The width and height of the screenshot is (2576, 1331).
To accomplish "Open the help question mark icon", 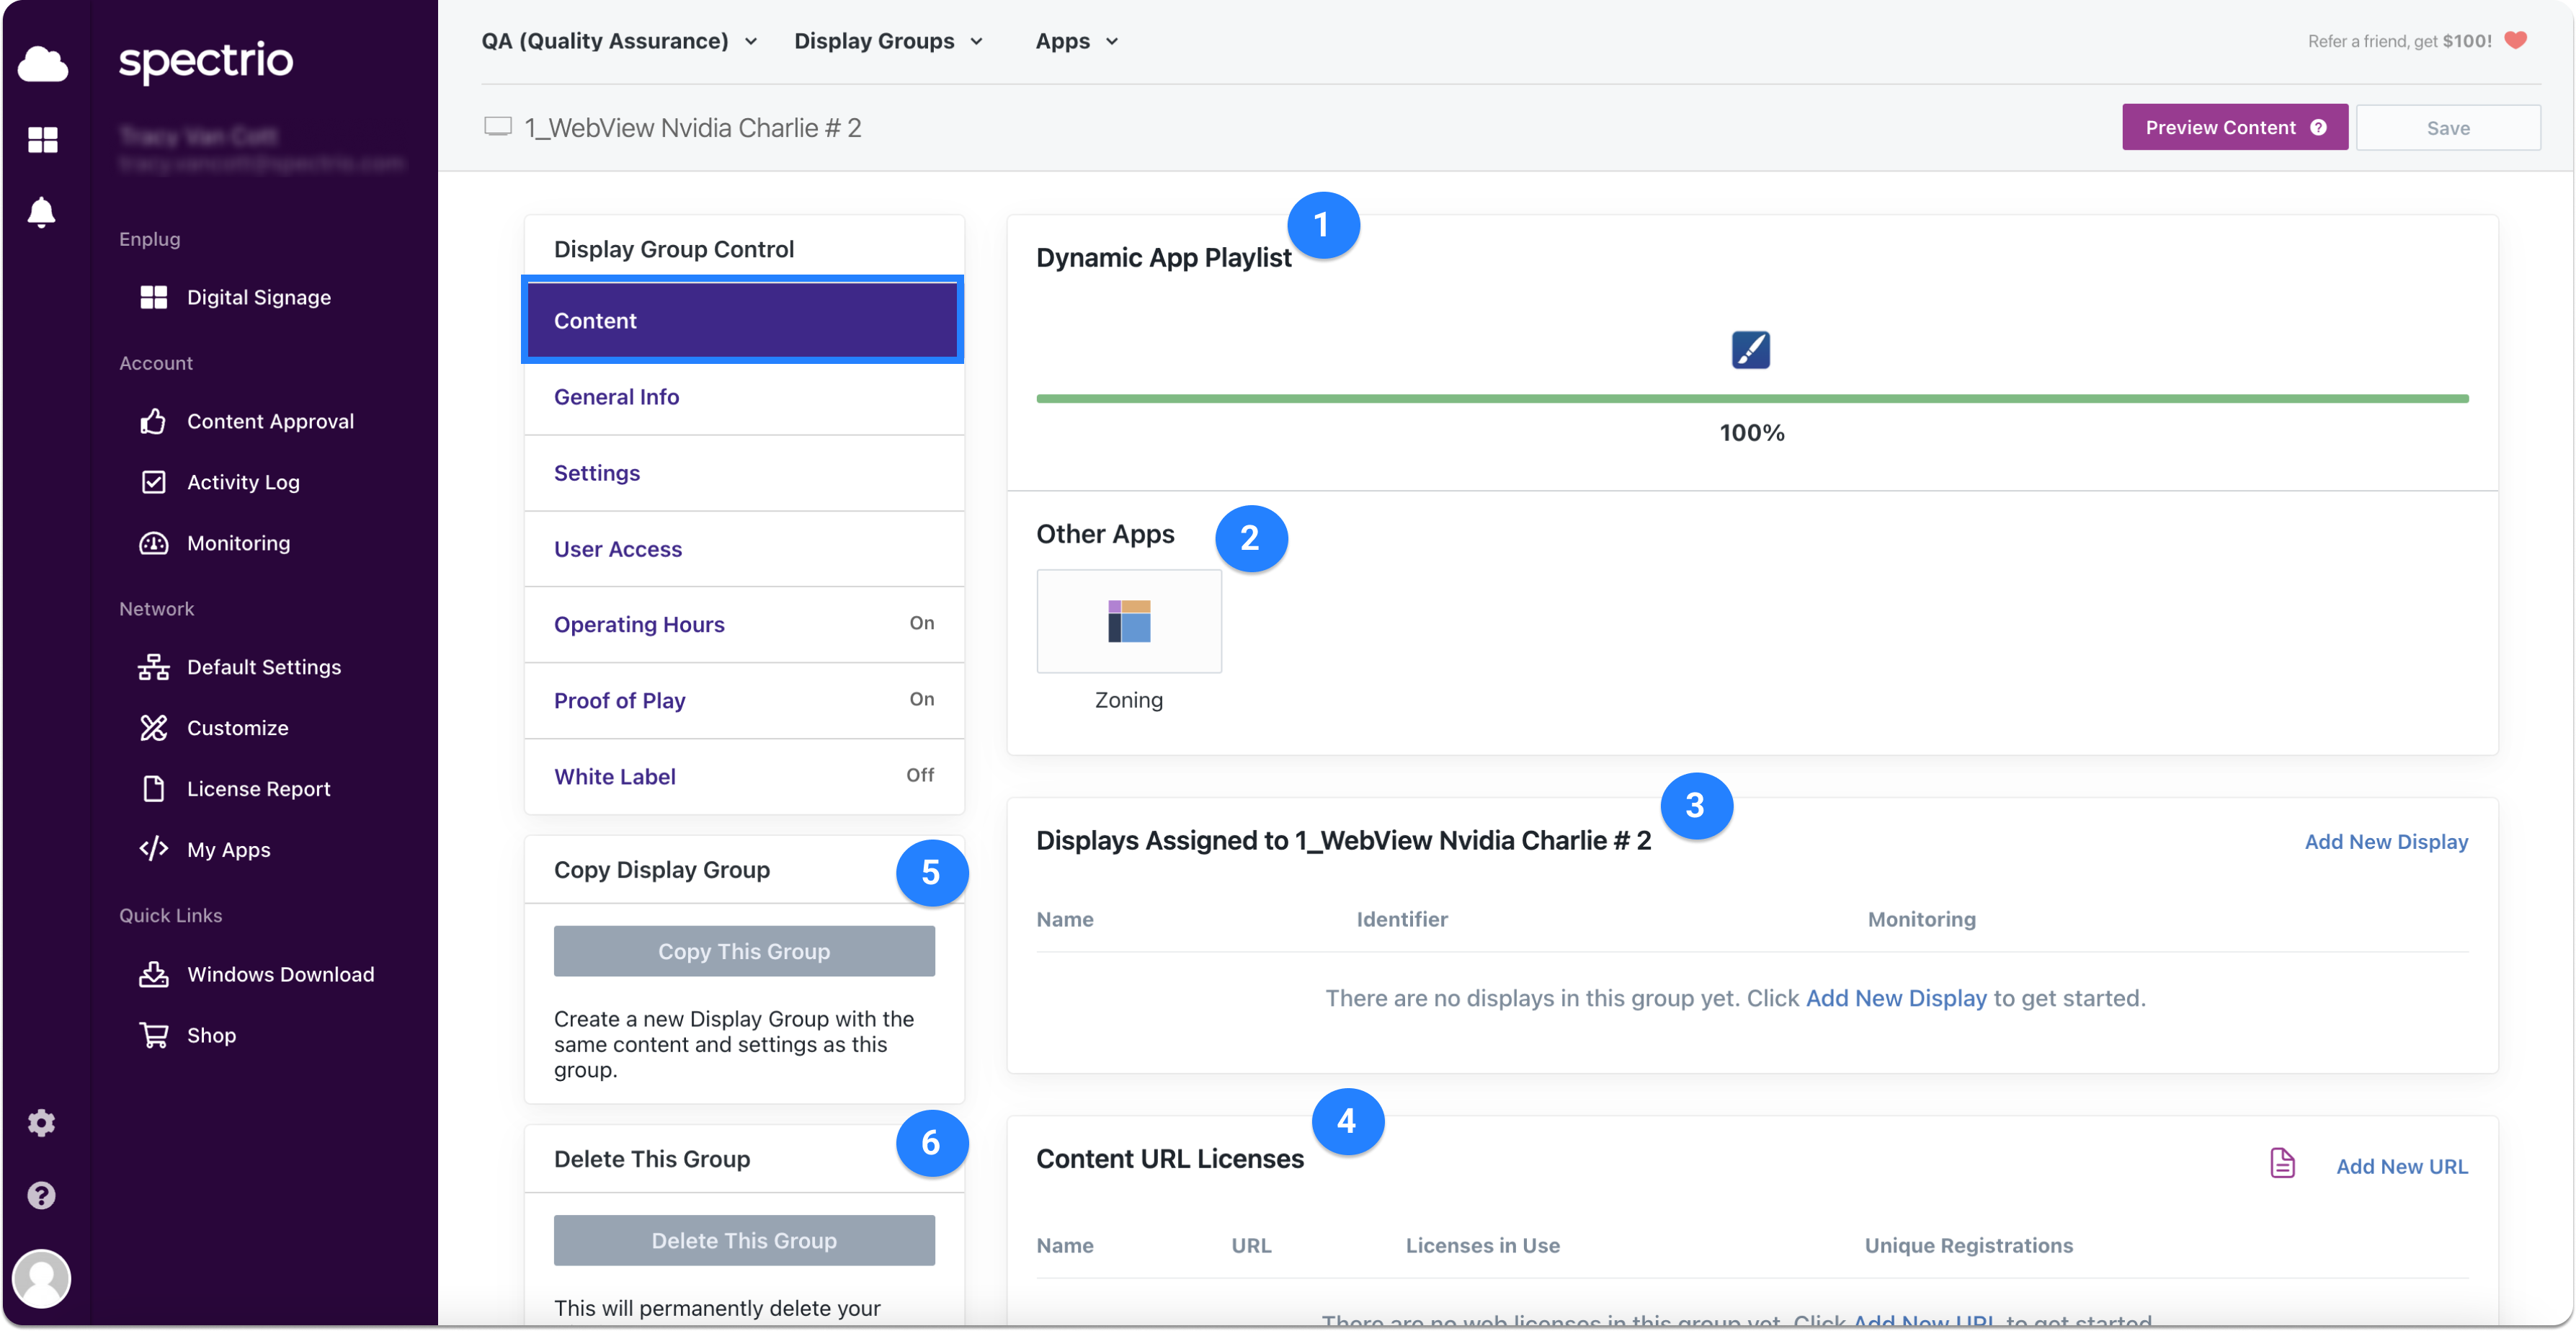I will pos(41,1195).
